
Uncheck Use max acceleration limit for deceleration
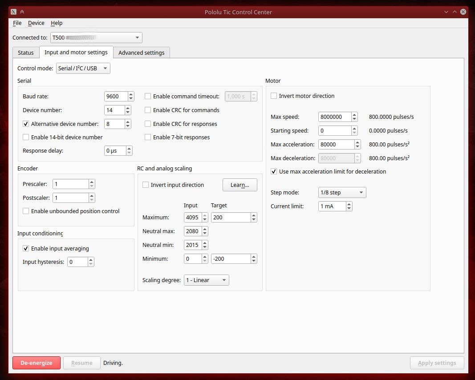274,171
